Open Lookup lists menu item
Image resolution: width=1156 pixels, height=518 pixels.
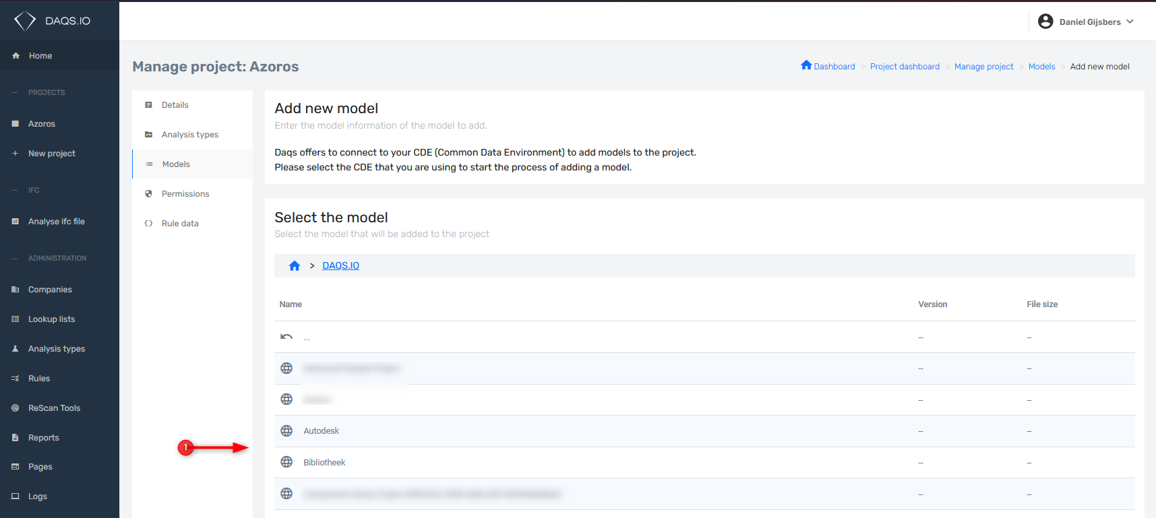click(59, 319)
